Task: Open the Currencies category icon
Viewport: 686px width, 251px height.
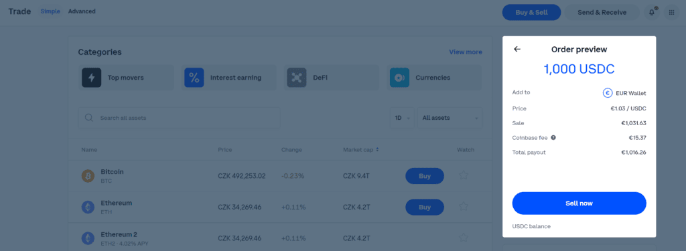Action: (x=399, y=78)
